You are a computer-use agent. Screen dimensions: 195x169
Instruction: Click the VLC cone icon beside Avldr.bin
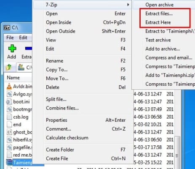(9, 86)
